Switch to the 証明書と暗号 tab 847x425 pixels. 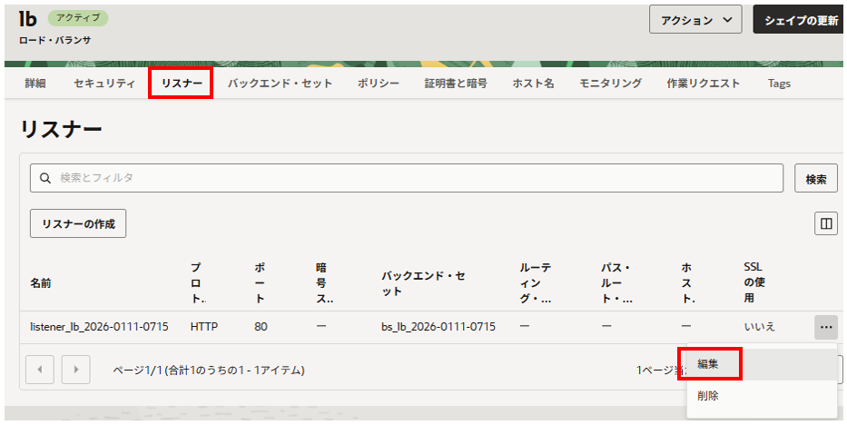(456, 84)
